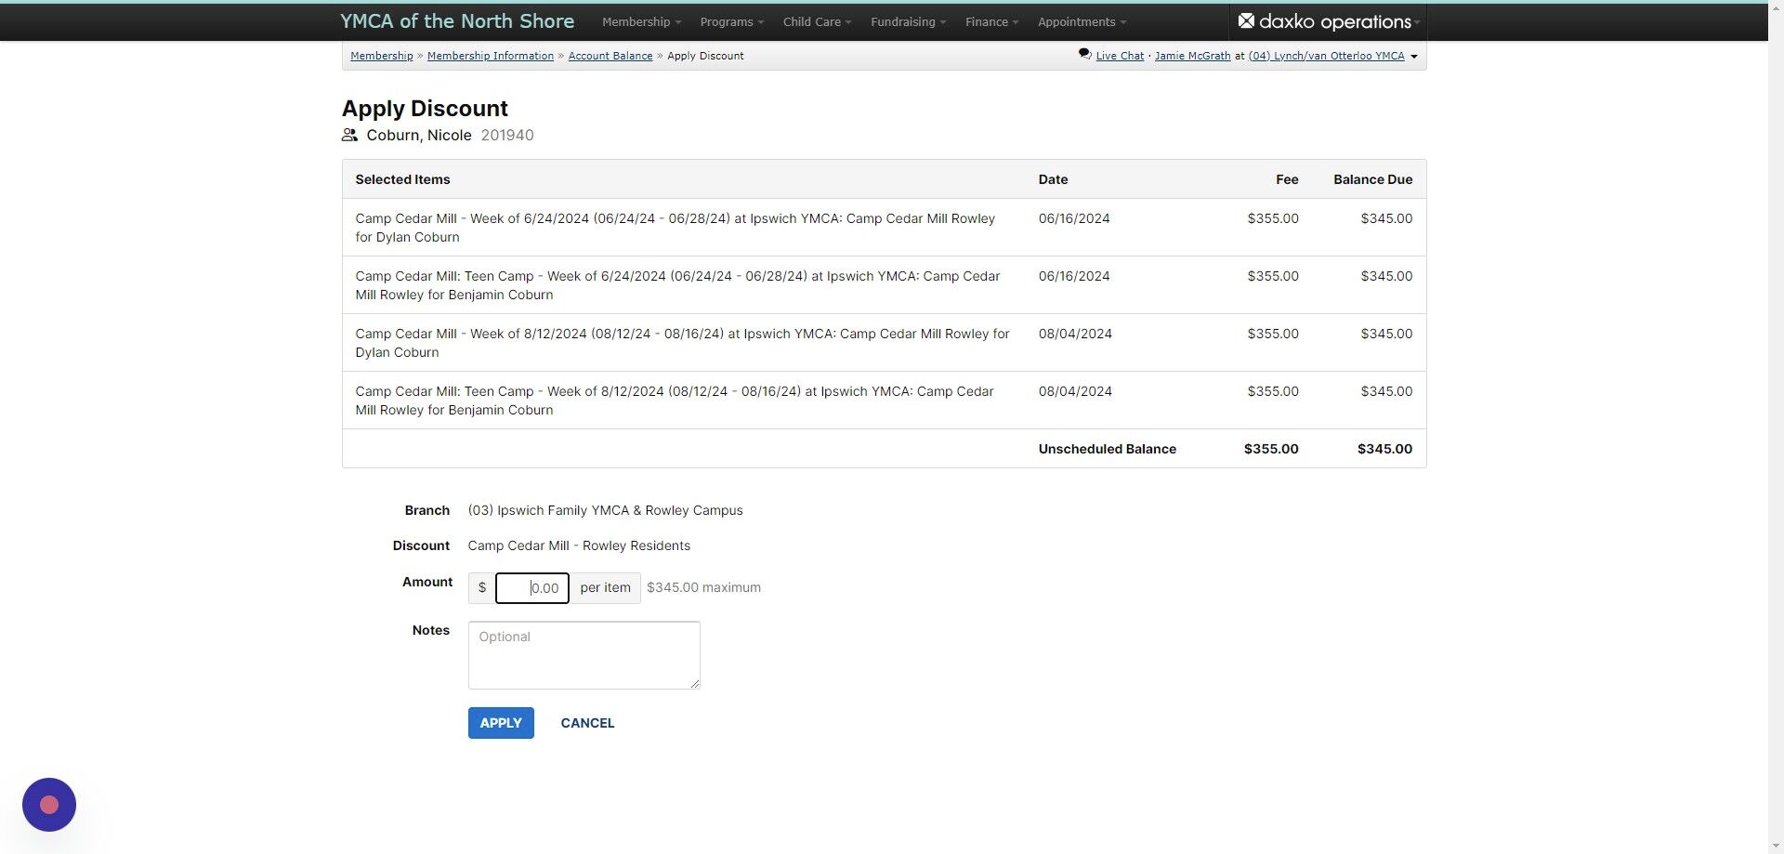Click the Date column header
This screenshot has height=854, width=1784.
1054,179
